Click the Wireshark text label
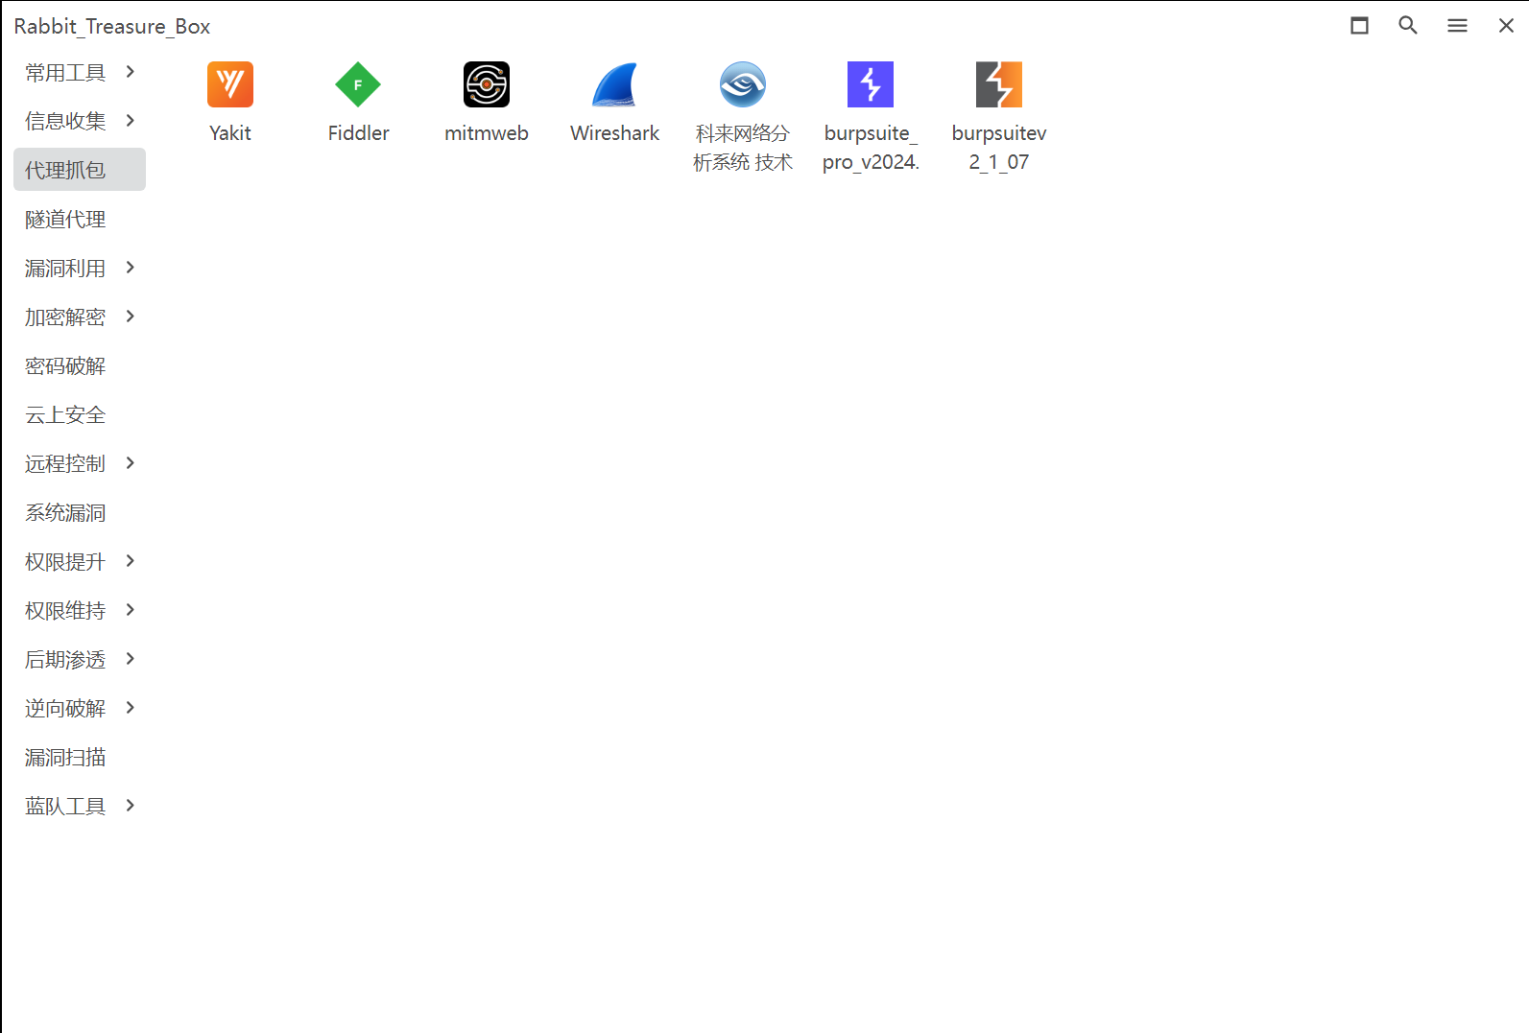The height and width of the screenshot is (1033, 1529). click(x=614, y=133)
